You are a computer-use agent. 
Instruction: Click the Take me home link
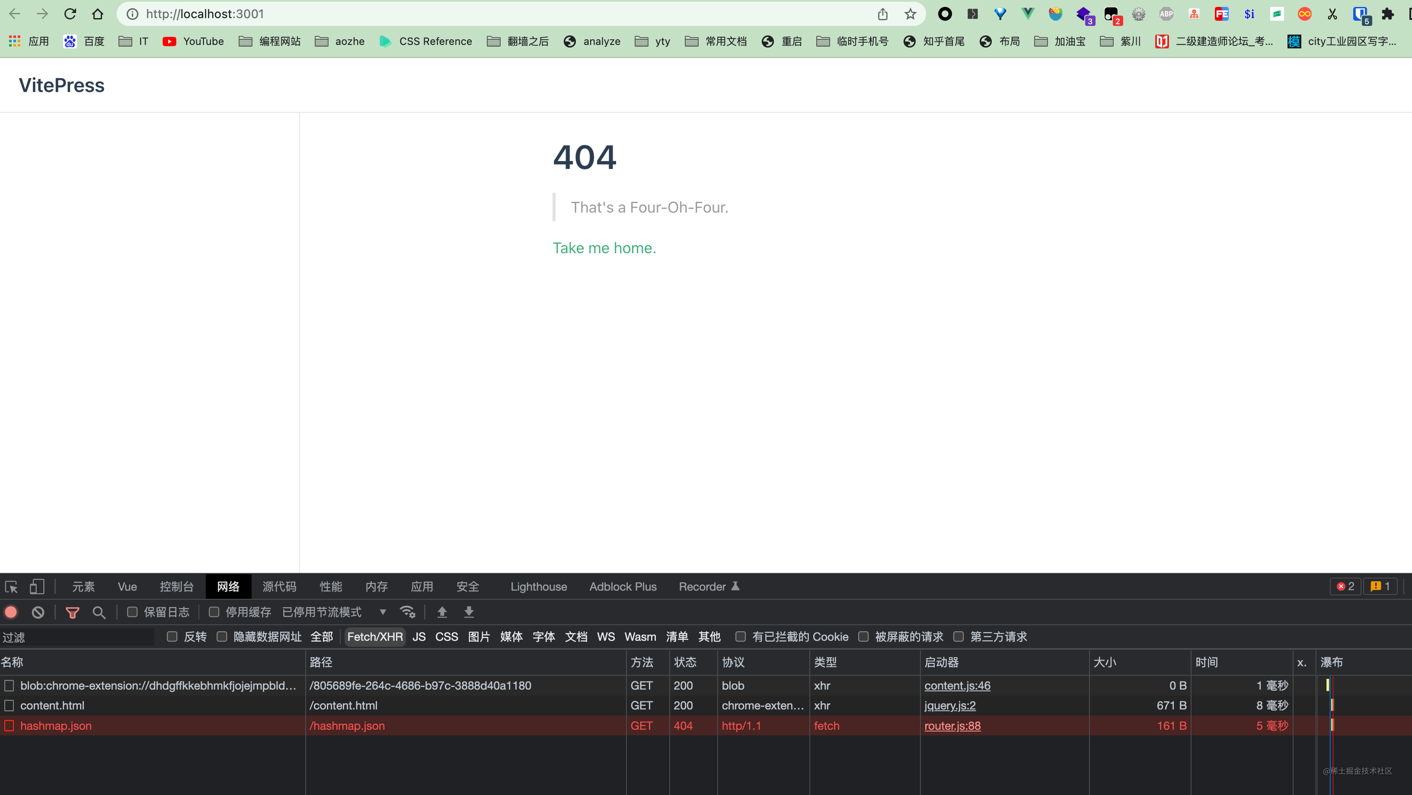pos(604,248)
